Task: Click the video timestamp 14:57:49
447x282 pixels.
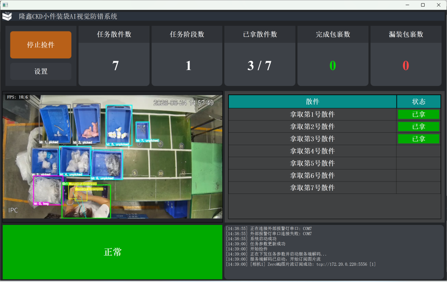Action: pos(183,103)
